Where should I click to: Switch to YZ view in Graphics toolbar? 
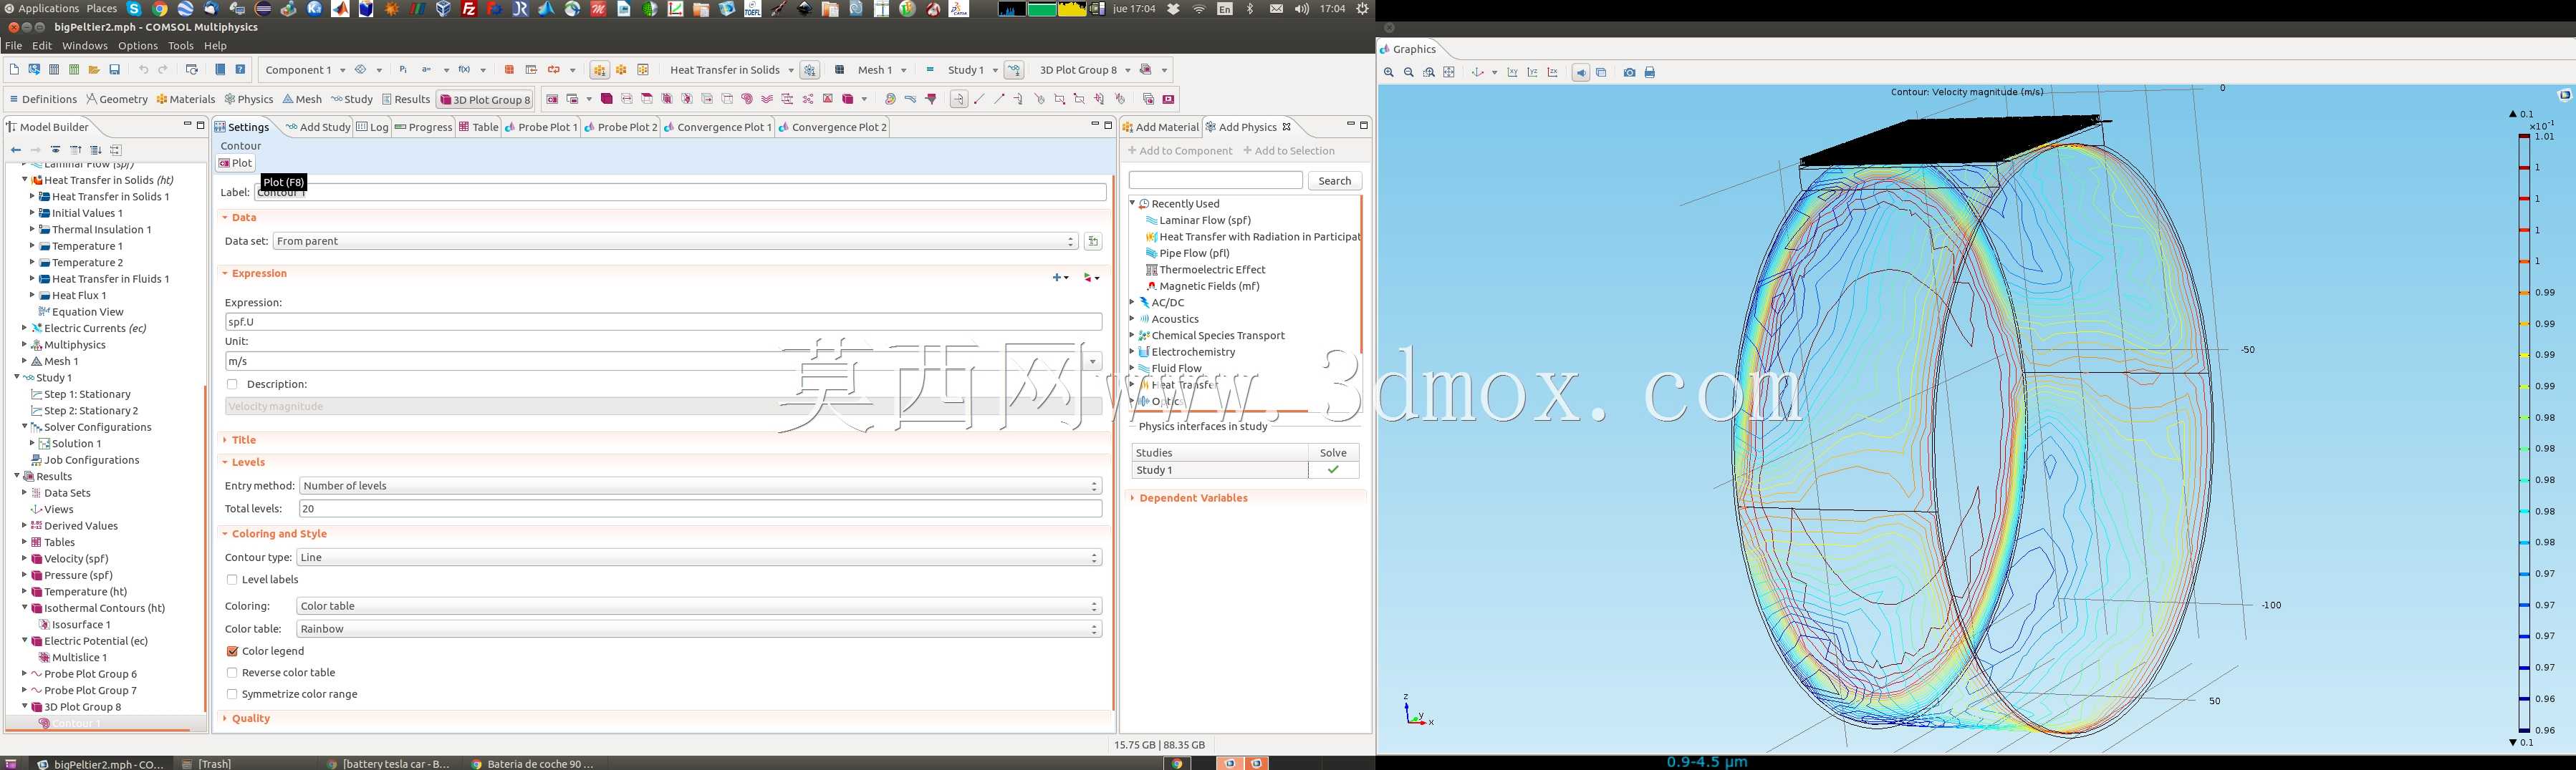point(1532,73)
